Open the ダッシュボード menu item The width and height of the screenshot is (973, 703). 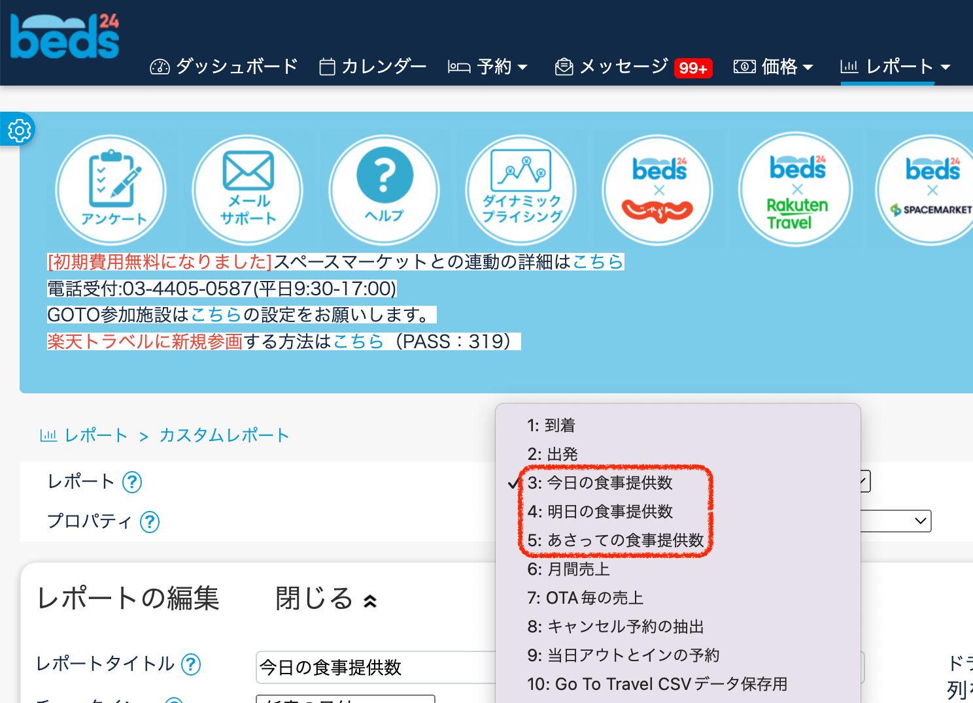pyautogui.click(x=224, y=67)
